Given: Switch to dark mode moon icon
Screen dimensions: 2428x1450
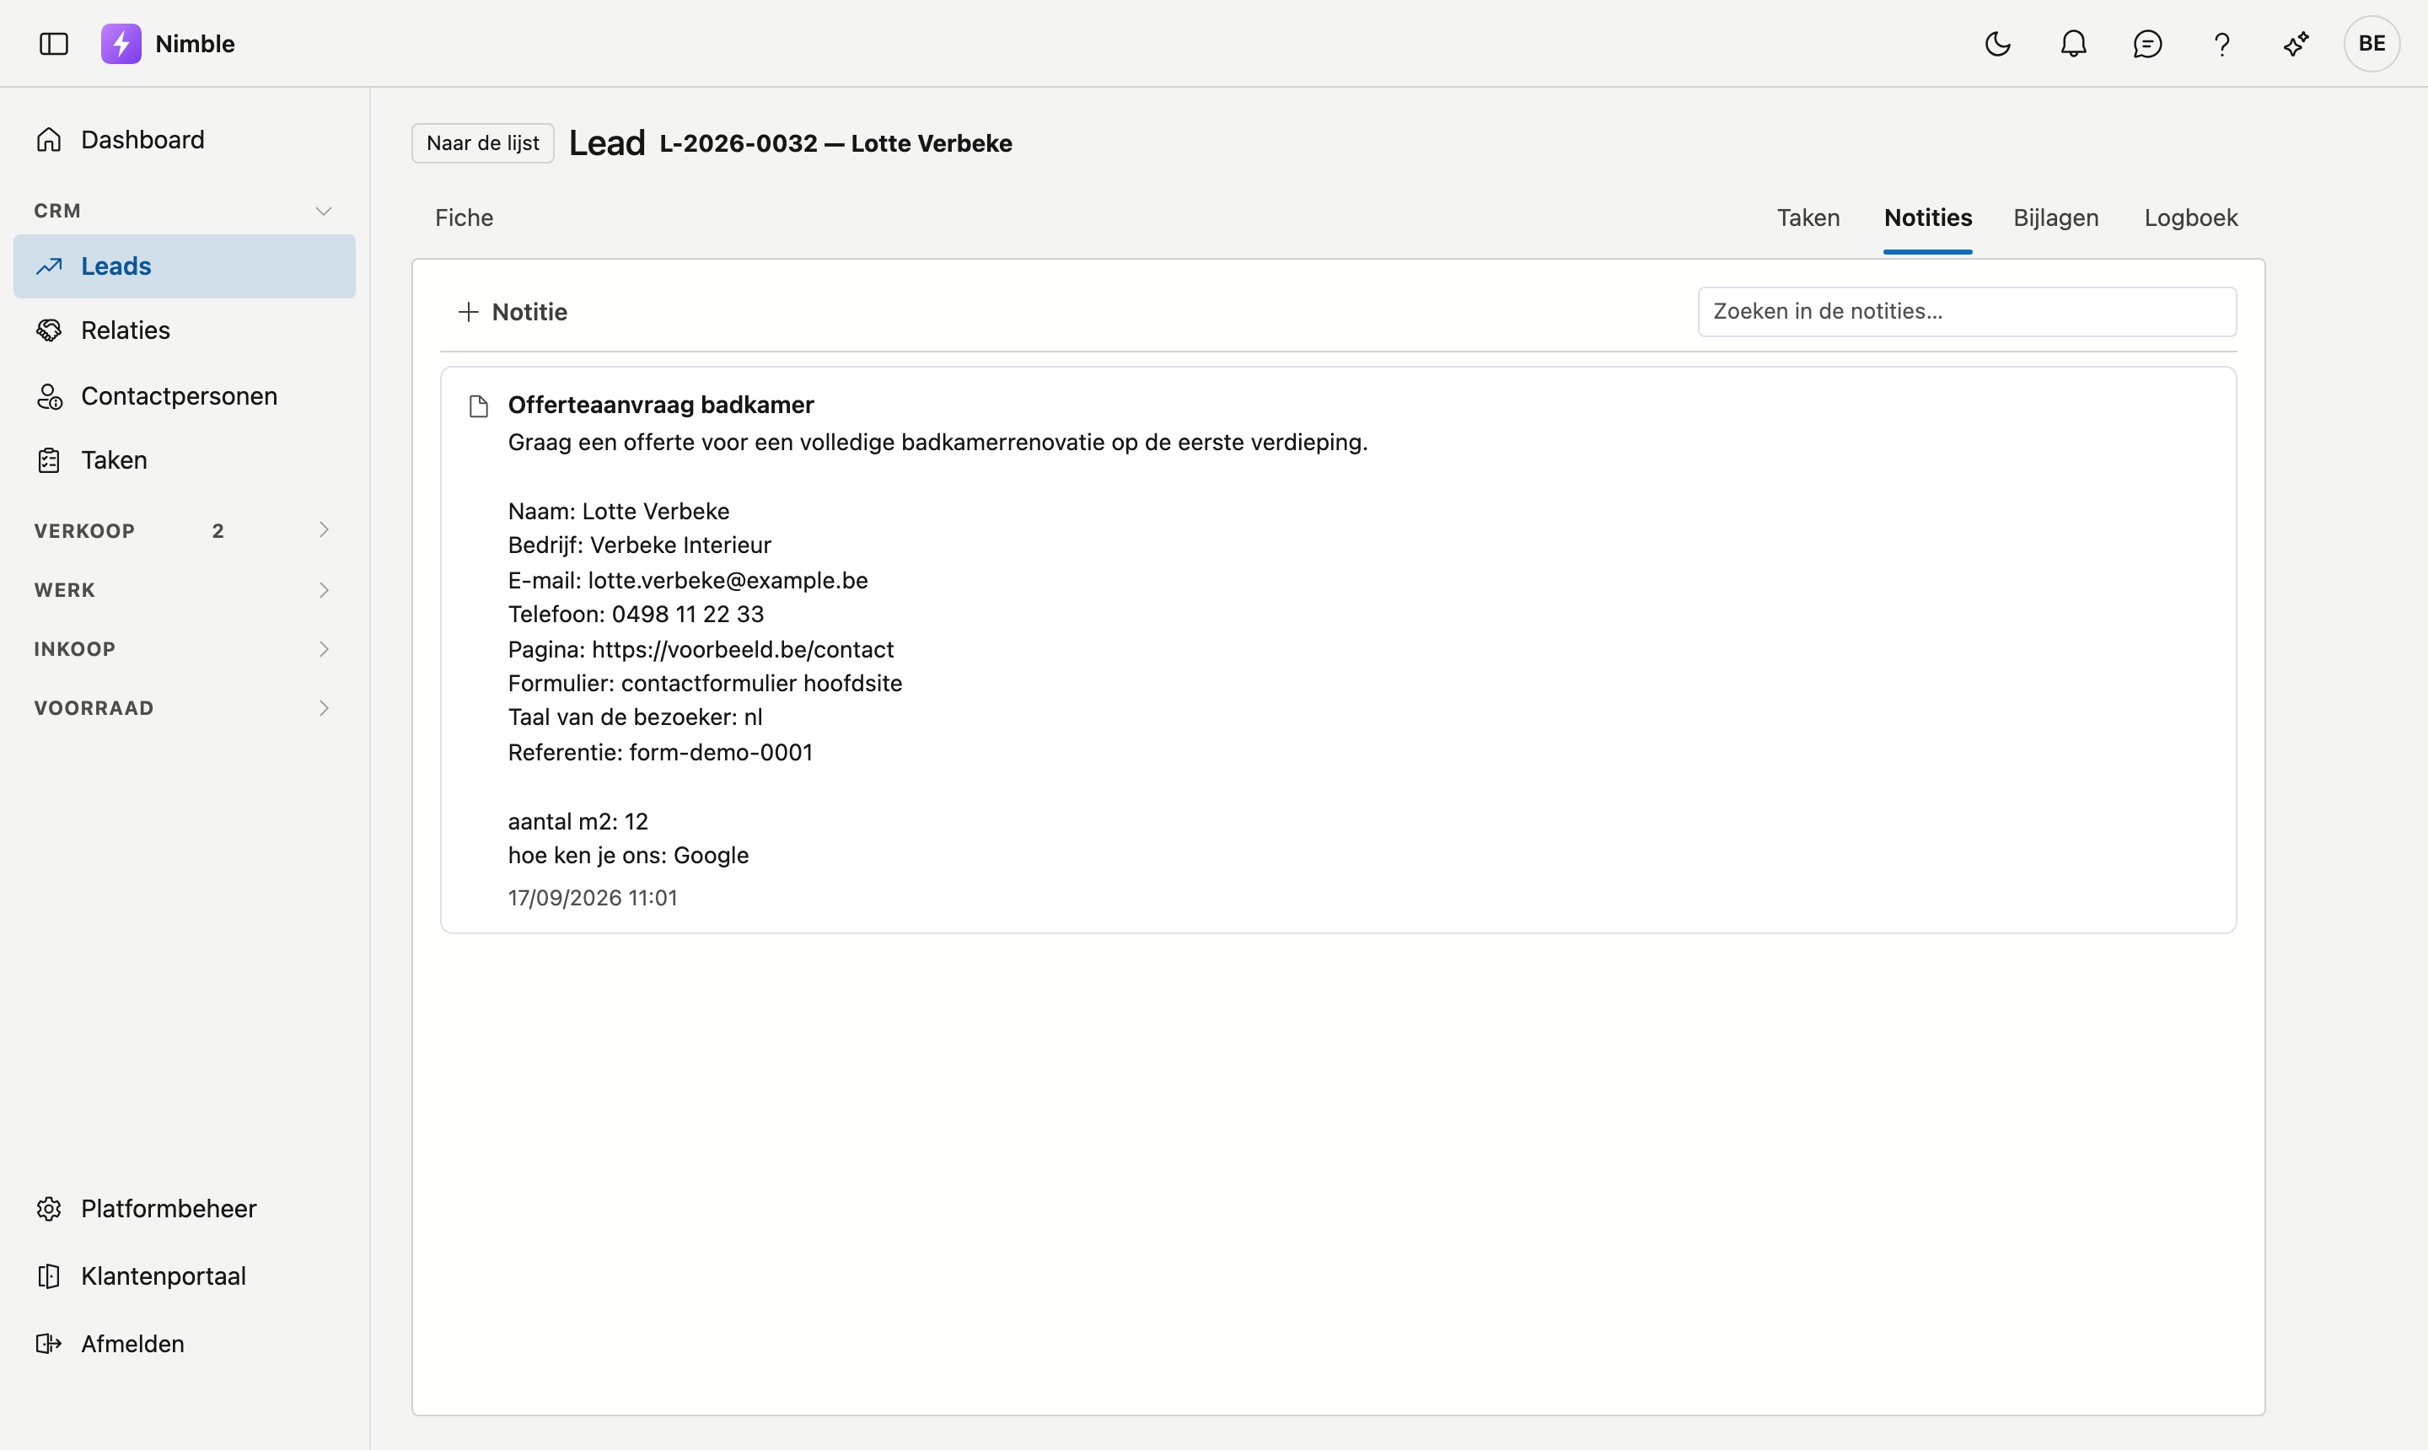Looking at the screenshot, I should (1998, 44).
